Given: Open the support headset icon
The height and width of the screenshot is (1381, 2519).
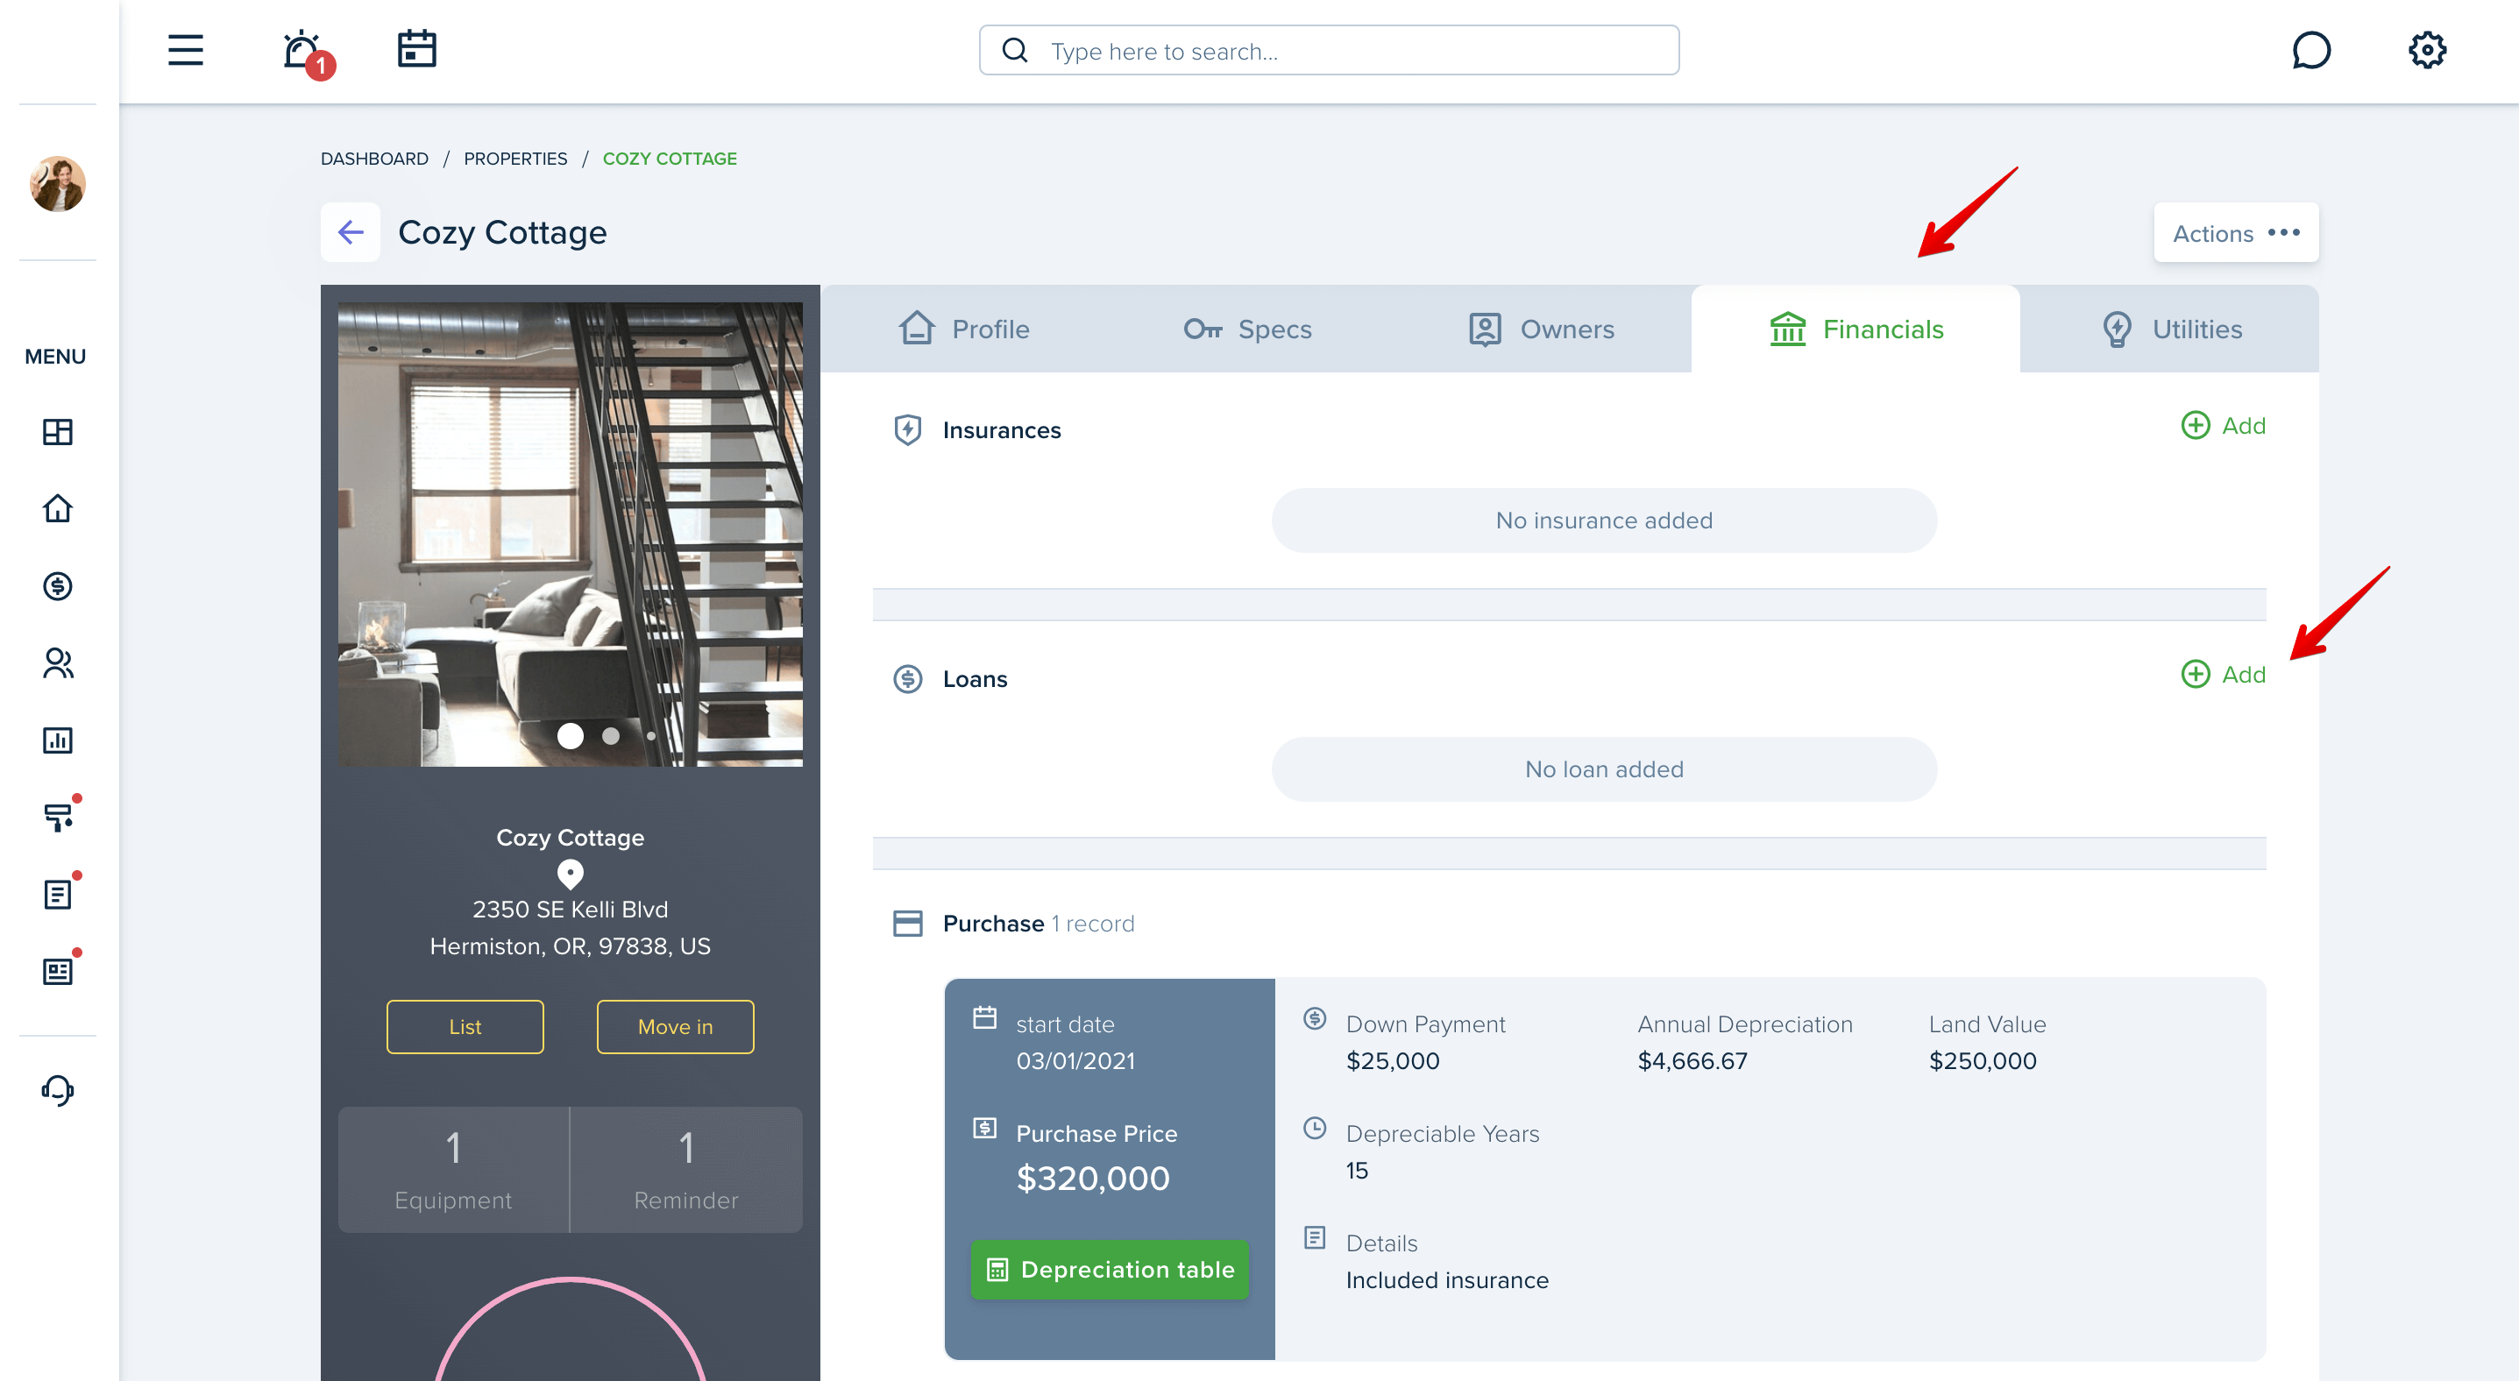Looking at the screenshot, I should pos(58,1090).
